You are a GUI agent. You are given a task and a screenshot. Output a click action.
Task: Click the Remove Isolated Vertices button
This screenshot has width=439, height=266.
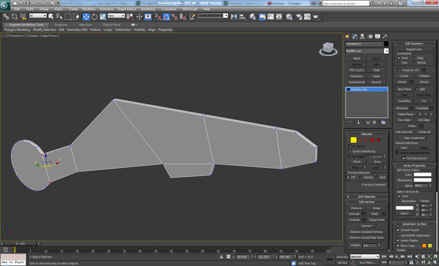[x=366, y=232]
